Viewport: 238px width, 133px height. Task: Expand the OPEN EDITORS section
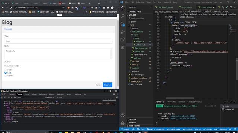140,11
